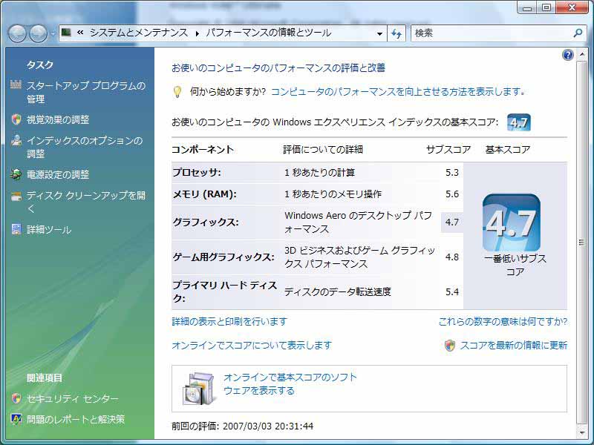Open the address bar history dropdown
This screenshot has width=594, height=445.
click(379, 33)
